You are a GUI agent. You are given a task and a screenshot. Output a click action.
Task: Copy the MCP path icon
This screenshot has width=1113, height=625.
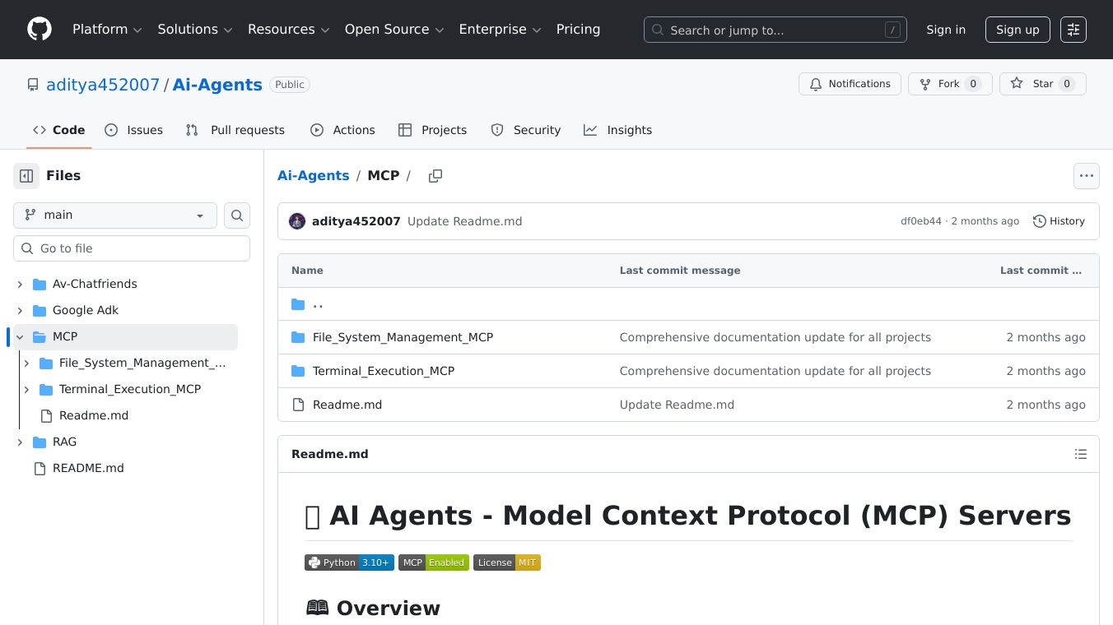click(x=435, y=176)
